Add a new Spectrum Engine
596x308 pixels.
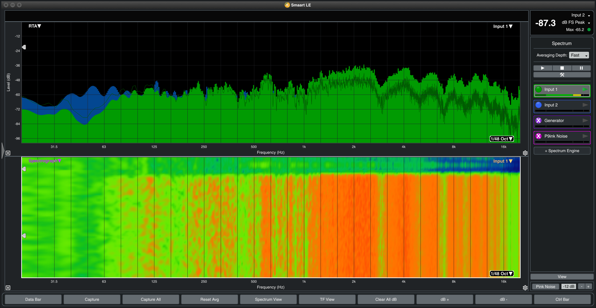(x=562, y=151)
